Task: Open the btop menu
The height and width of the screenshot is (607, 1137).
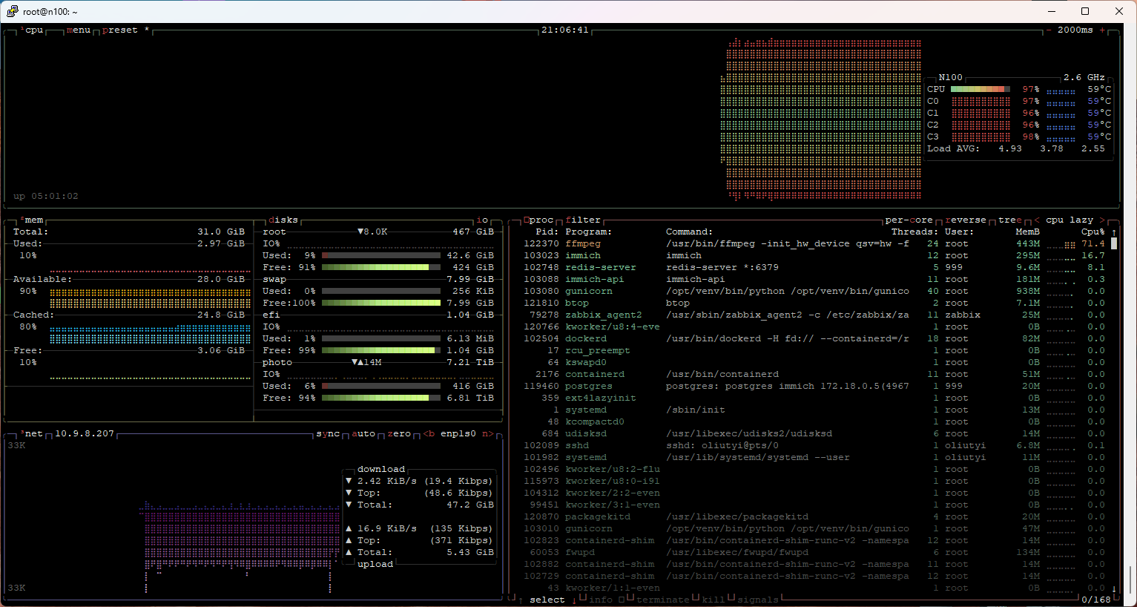Action: coord(78,30)
